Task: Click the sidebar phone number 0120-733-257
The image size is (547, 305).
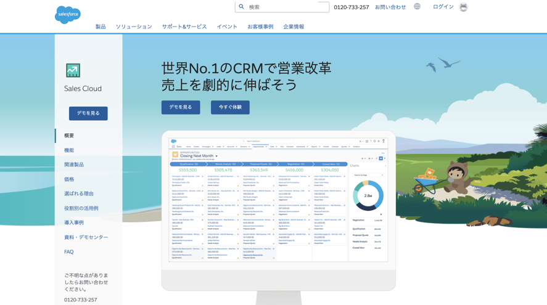Action: coord(81,300)
